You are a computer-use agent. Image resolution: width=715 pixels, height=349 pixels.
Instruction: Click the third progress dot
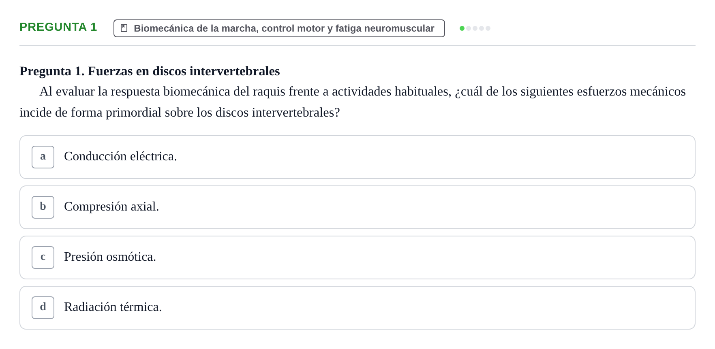click(475, 28)
